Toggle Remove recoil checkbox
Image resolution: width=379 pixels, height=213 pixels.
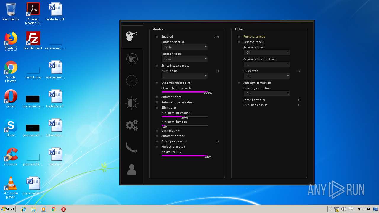pyautogui.click(x=239, y=42)
